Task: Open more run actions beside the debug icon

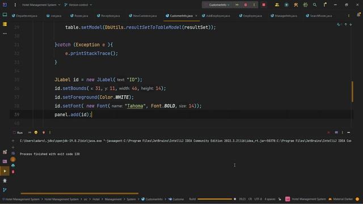Action: (254, 5)
